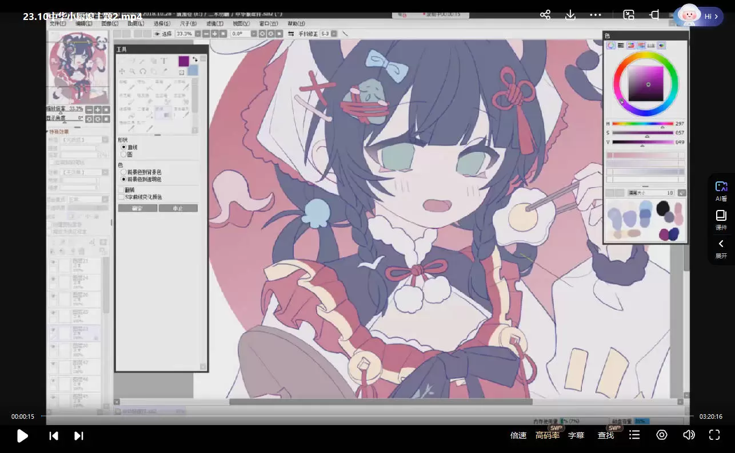
Task: Click the 查找 search button
Action: 606,435
